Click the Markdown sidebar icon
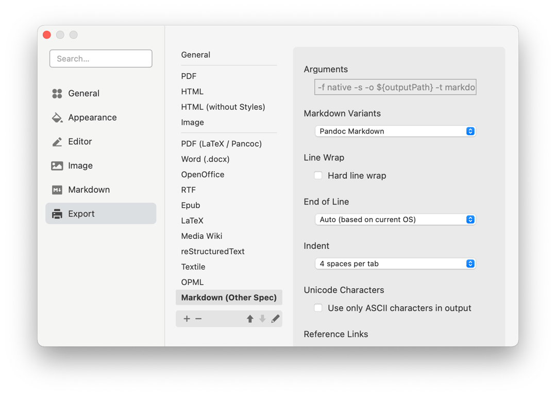This screenshot has width=556, height=396. [x=57, y=190]
